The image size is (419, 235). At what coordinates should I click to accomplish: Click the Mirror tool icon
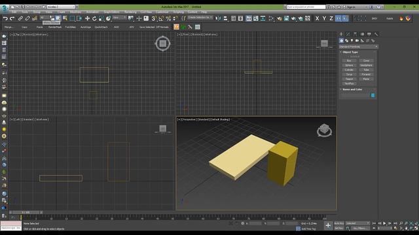click(x=218, y=18)
